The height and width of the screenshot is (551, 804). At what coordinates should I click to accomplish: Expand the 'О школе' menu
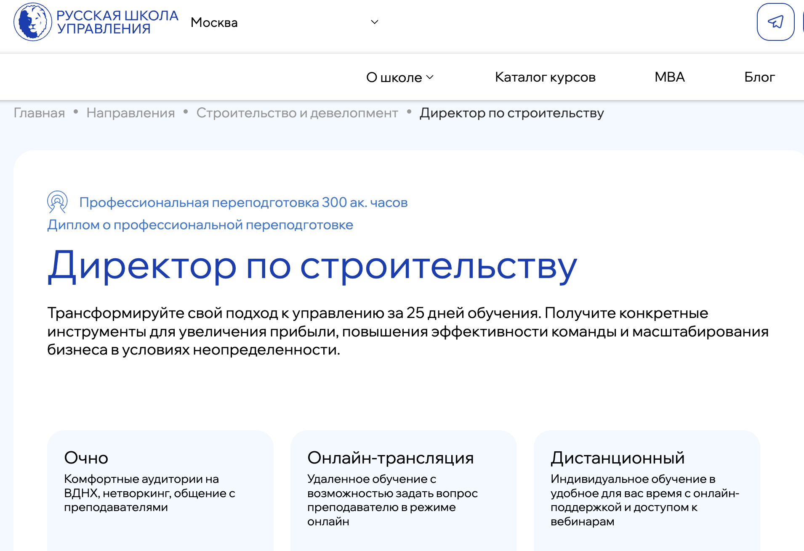coord(399,77)
